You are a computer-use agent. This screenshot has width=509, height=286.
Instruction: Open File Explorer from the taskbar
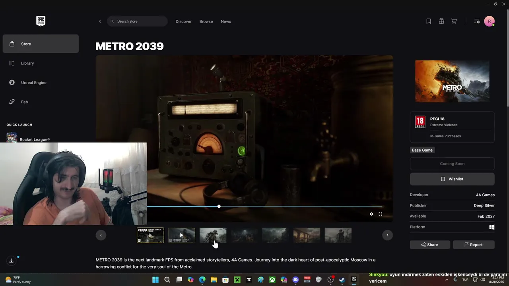[x=214, y=280]
